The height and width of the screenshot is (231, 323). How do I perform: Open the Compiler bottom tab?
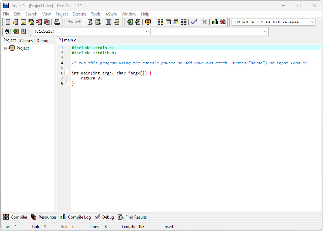click(x=15, y=217)
